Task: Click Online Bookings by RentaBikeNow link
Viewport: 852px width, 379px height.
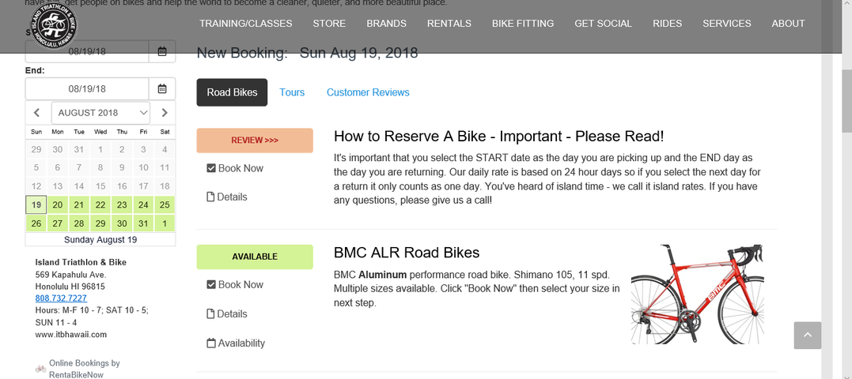Action: pyautogui.click(x=84, y=369)
